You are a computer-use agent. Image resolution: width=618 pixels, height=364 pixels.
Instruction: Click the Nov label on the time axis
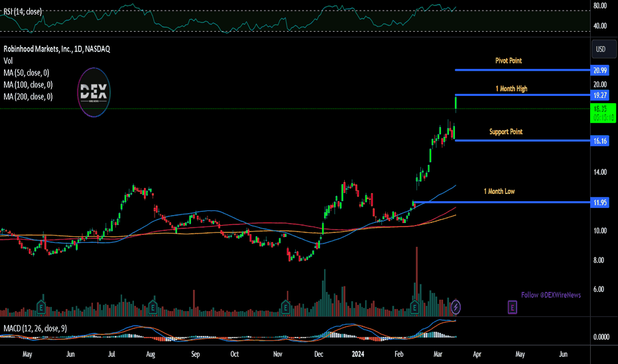point(277,354)
